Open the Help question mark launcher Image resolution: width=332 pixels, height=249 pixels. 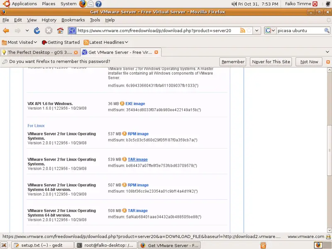click(98, 4)
